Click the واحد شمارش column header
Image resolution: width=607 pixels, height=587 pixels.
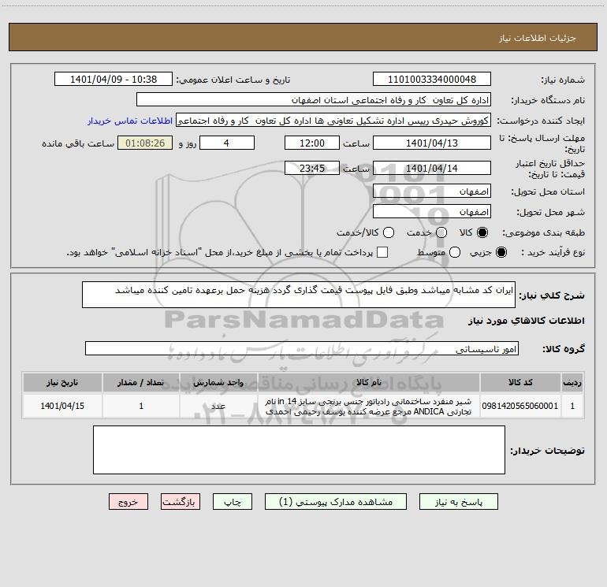point(218,382)
